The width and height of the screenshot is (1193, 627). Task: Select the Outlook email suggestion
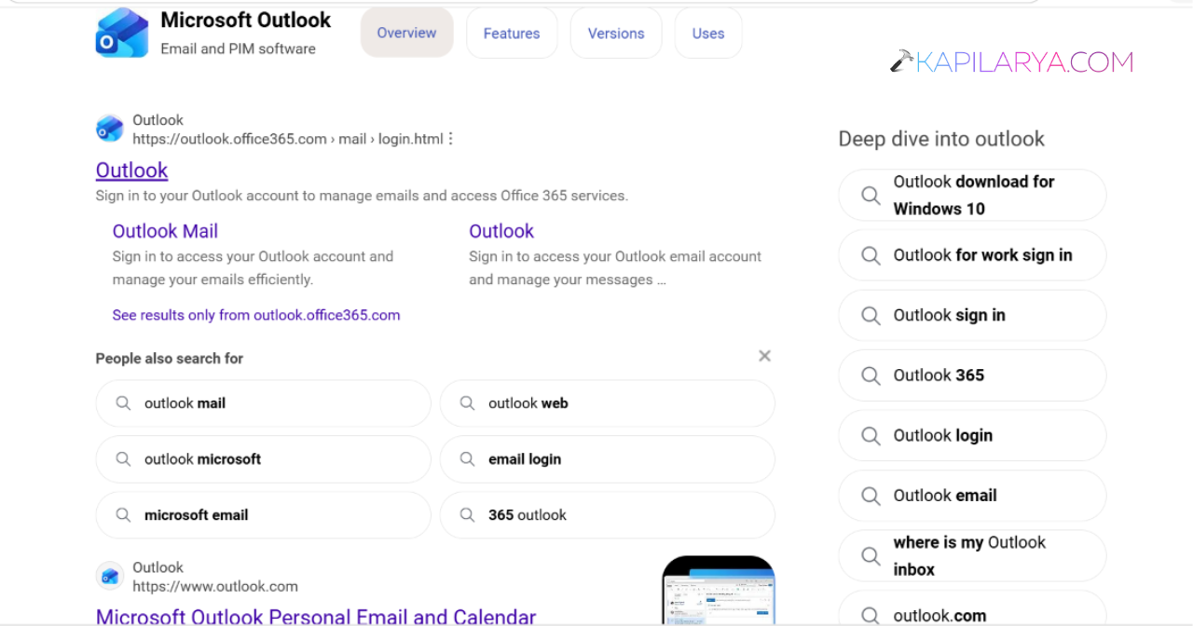(x=972, y=496)
